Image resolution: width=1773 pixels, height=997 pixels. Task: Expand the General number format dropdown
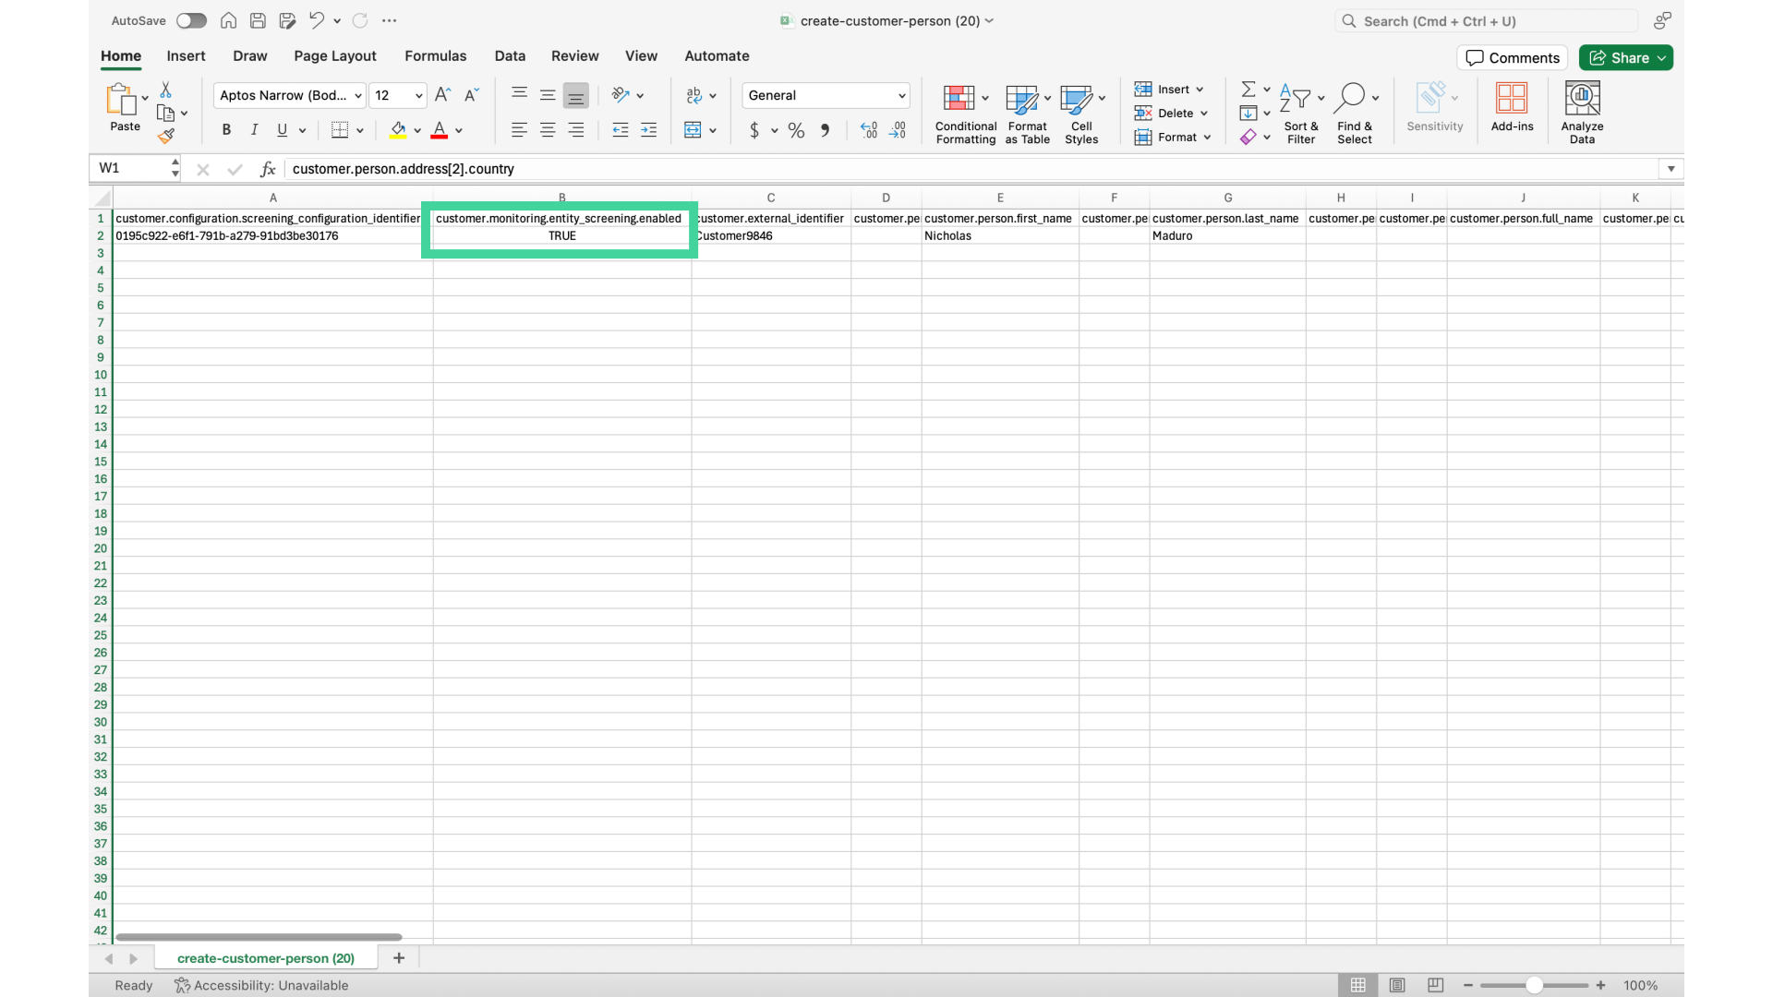coord(901,95)
